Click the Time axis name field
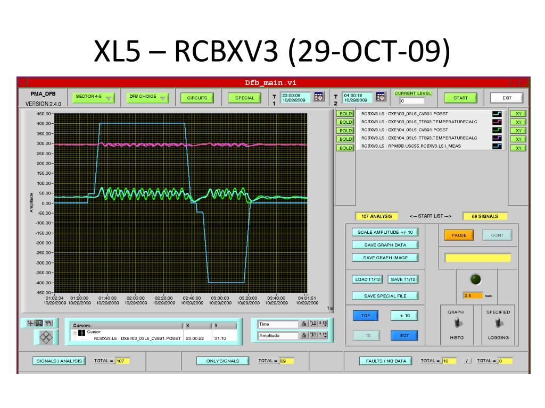The width and height of the screenshot is (545, 408). (278, 324)
